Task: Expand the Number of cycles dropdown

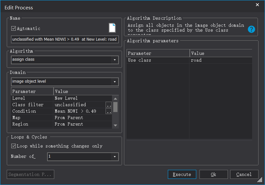Action: click(115, 157)
